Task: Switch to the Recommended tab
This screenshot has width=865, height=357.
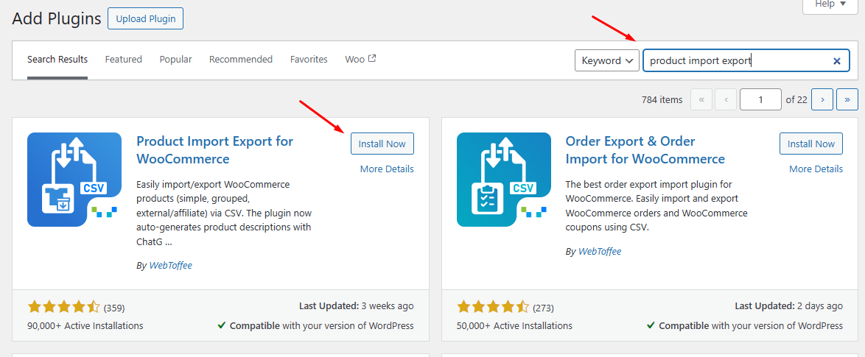Action: tap(240, 59)
